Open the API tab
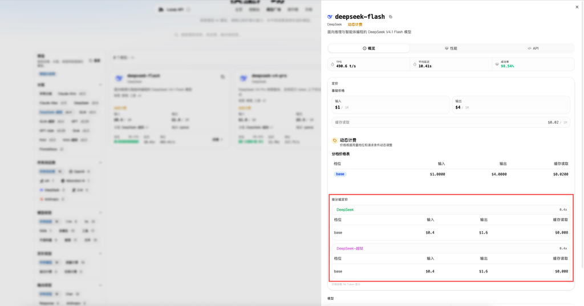 tap(533, 49)
